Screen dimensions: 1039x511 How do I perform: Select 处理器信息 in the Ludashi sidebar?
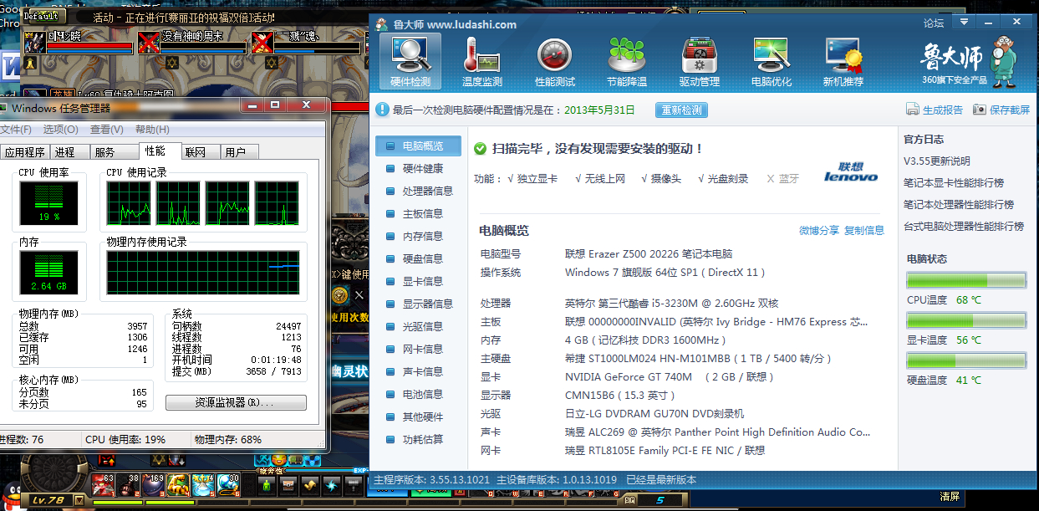tap(418, 192)
